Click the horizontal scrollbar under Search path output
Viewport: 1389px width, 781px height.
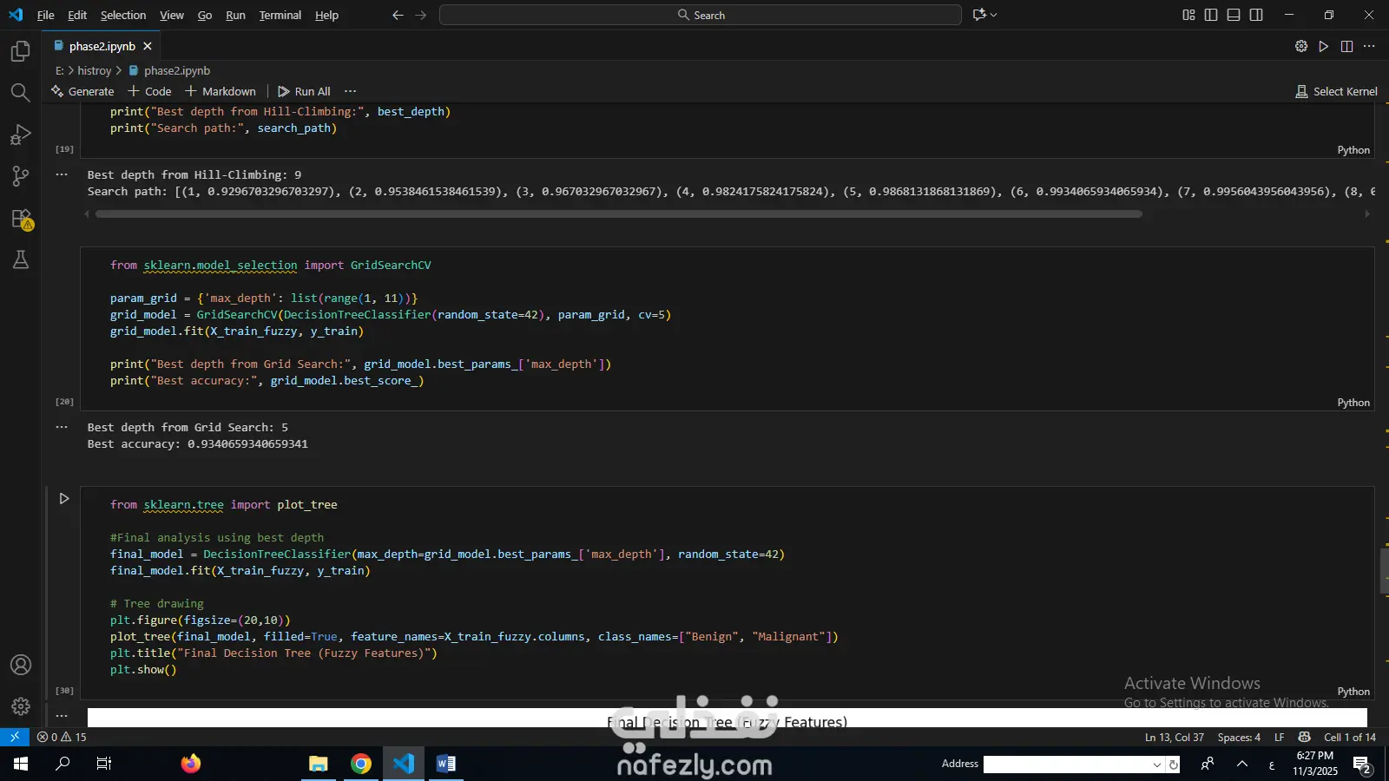coord(618,214)
